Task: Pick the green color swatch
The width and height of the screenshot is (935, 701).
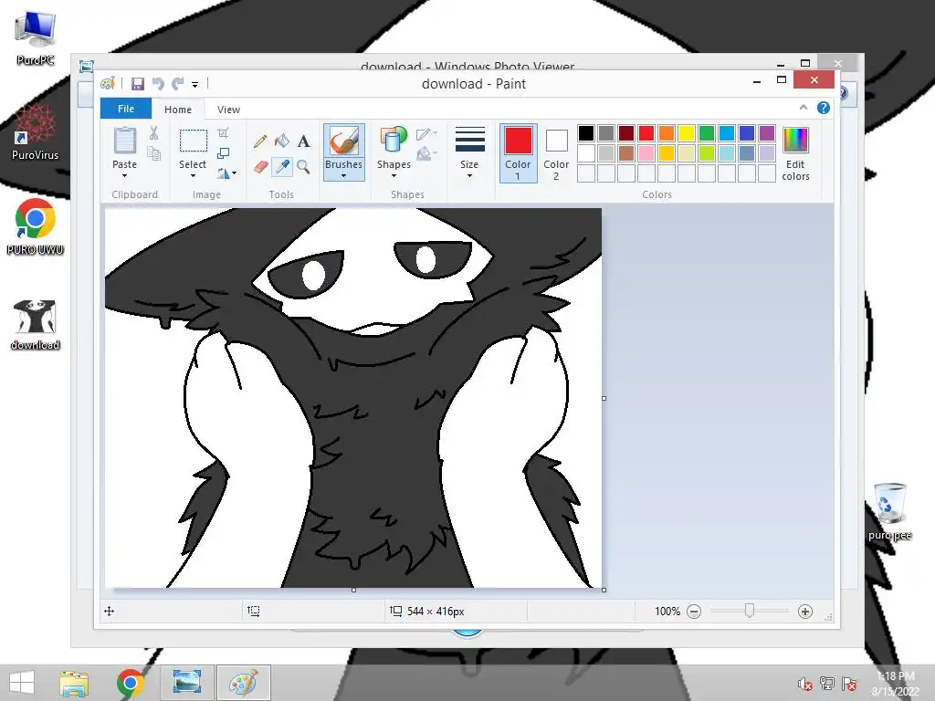Action: click(x=707, y=133)
